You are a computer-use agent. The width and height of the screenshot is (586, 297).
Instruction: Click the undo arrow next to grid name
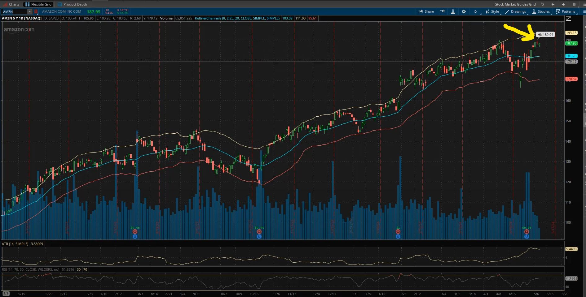pos(542,4)
